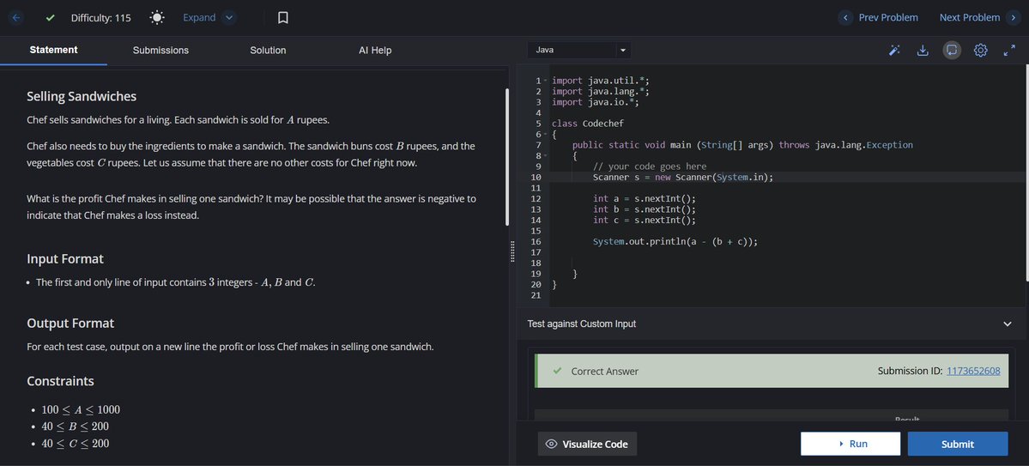The width and height of the screenshot is (1029, 466).
Task: Open the Java language dropdown
Action: 578,50
